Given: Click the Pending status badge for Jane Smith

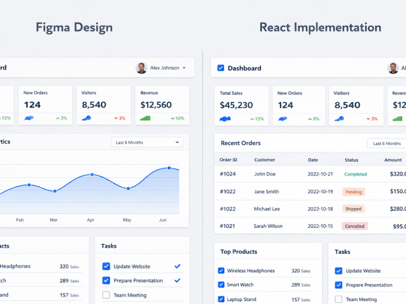Looking at the screenshot, I should coord(354,192).
